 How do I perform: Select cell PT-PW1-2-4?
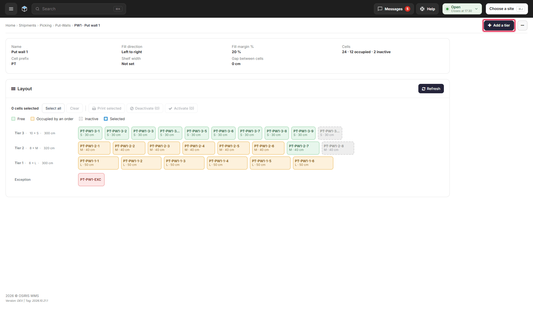pos(199,148)
